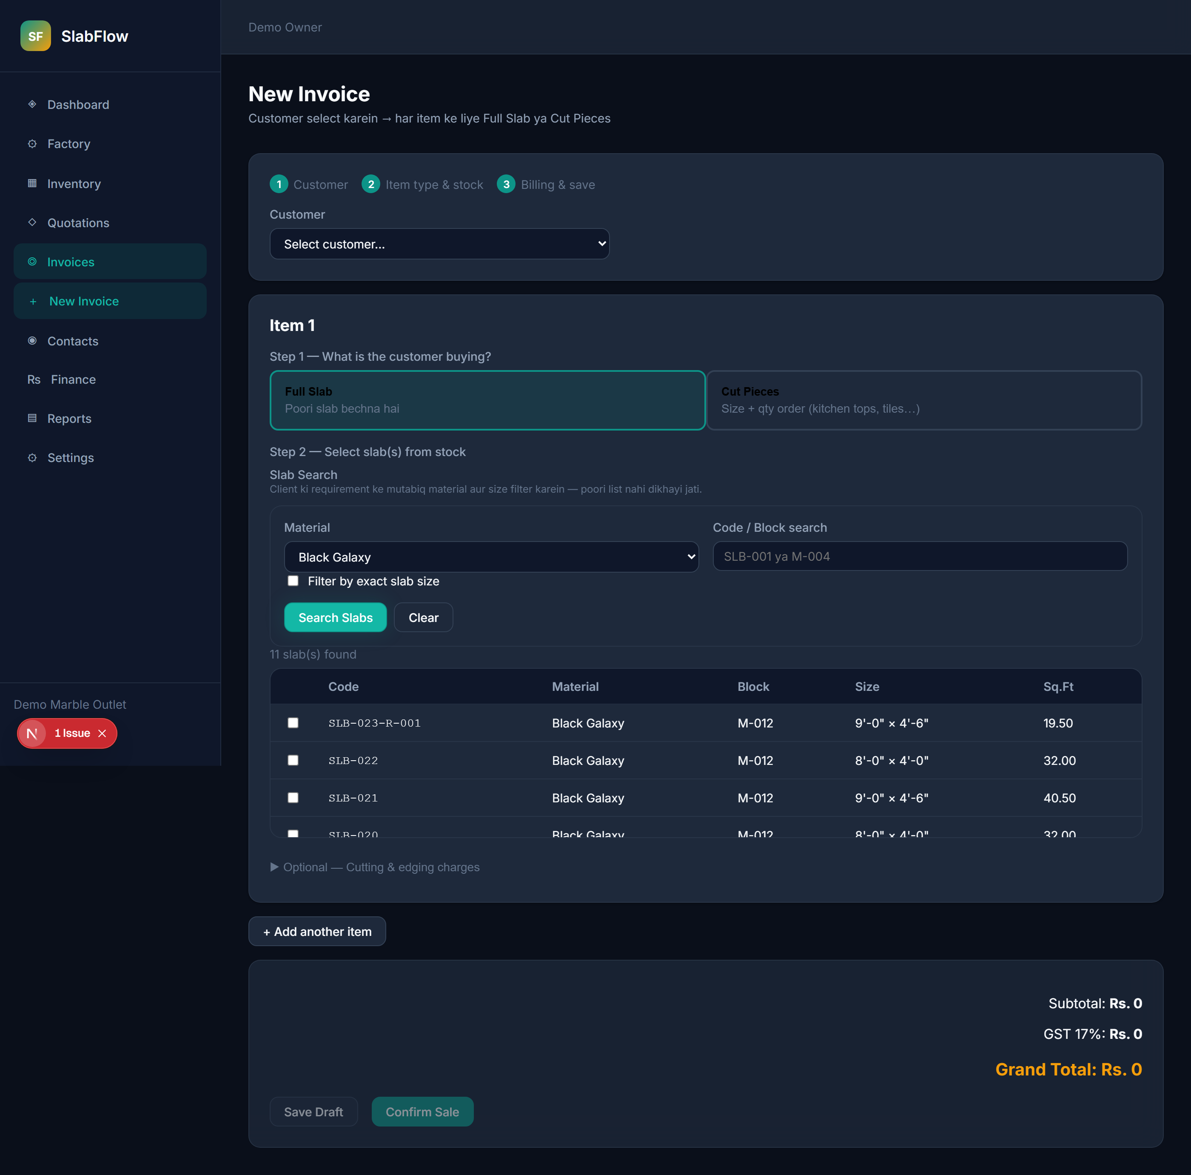
Task: Click the Material column header
Action: [x=575, y=687]
